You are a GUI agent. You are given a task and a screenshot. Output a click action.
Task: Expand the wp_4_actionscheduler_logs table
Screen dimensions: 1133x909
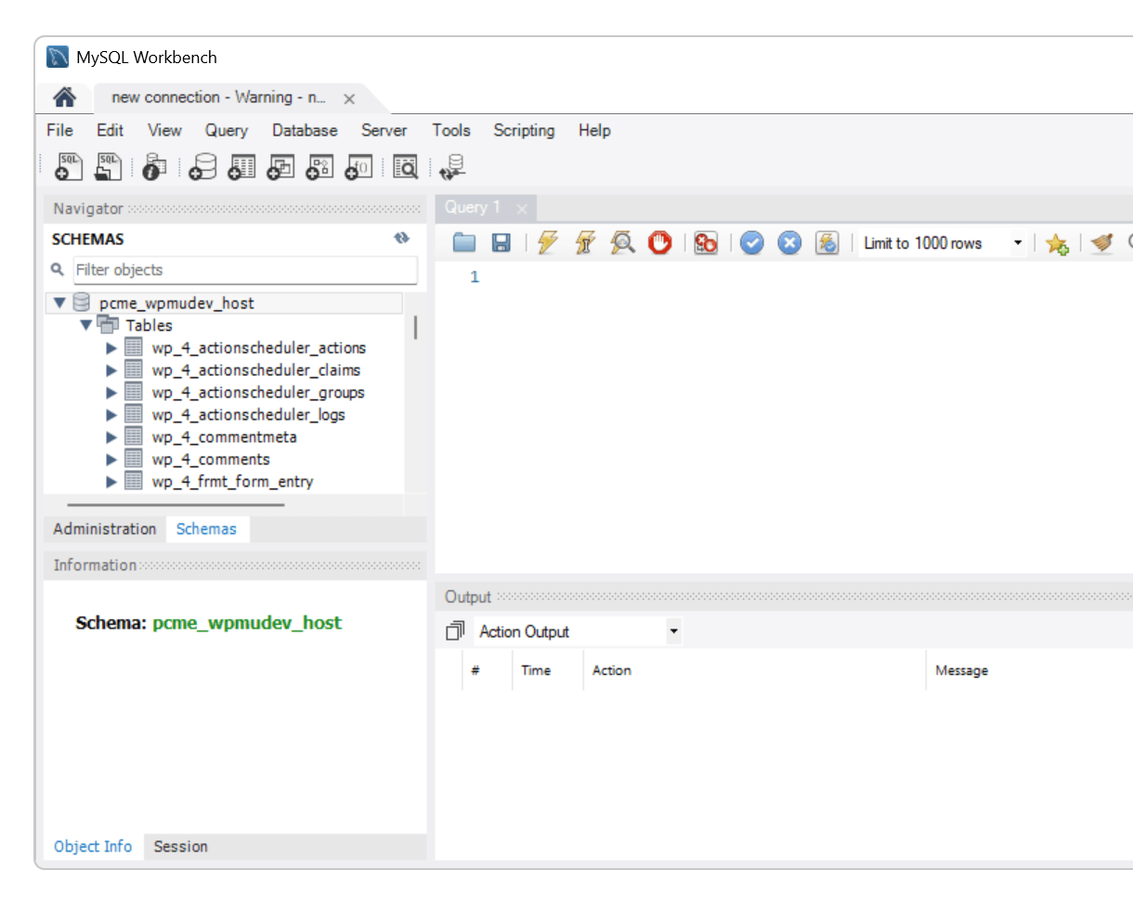[x=111, y=415]
